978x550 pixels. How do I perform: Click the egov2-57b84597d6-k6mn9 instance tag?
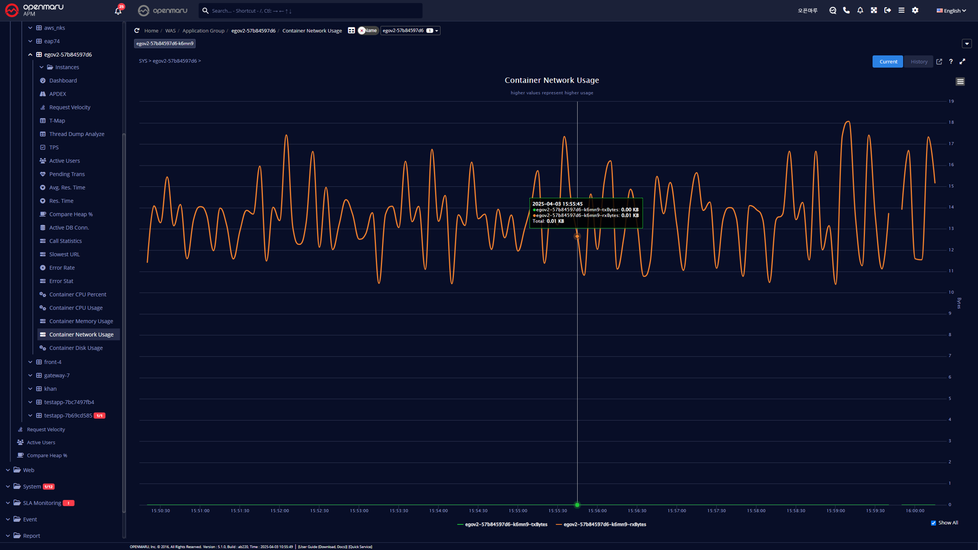pos(165,44)
